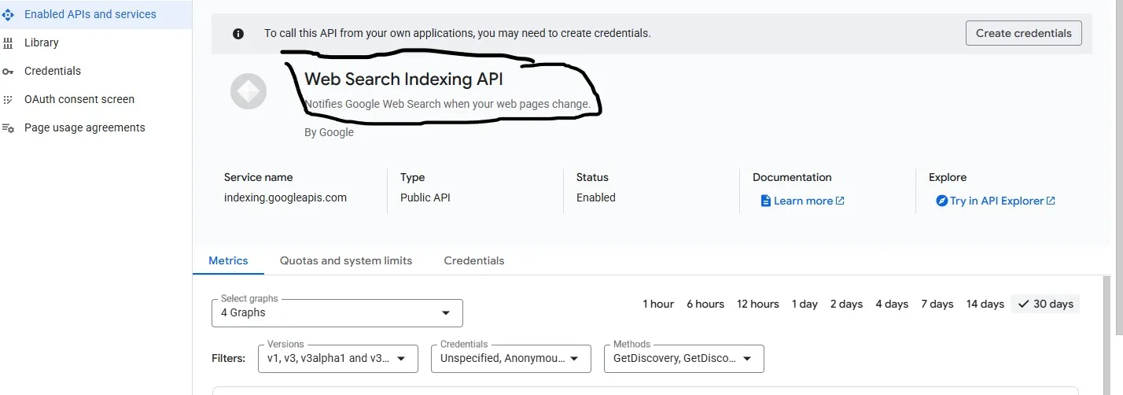The height and width of the screenshot is (395, 1123).
Task: Select the 7 days time range
Action: point(937,304)
